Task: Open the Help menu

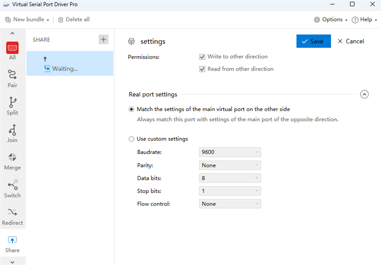Action: click(x=364, y=20)
